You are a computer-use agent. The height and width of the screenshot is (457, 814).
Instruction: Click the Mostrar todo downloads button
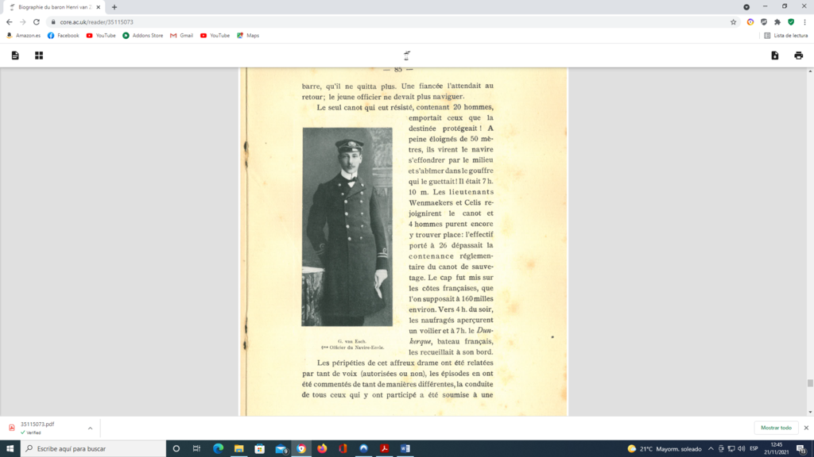(776, 428)
